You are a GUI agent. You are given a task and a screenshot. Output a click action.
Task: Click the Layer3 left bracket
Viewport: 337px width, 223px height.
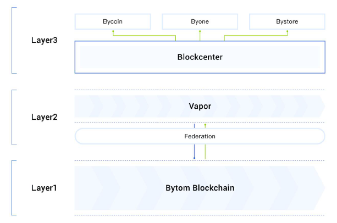click(x=13, y=40)
